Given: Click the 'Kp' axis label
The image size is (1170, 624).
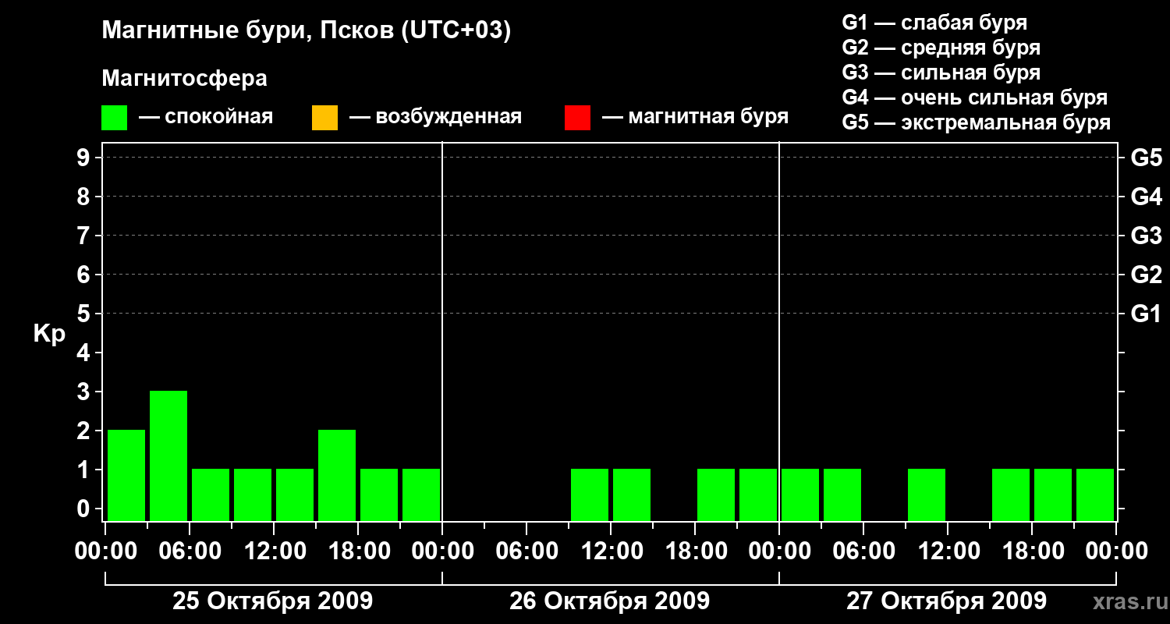Looking at the screenshot, I should [x=49, y=335].
